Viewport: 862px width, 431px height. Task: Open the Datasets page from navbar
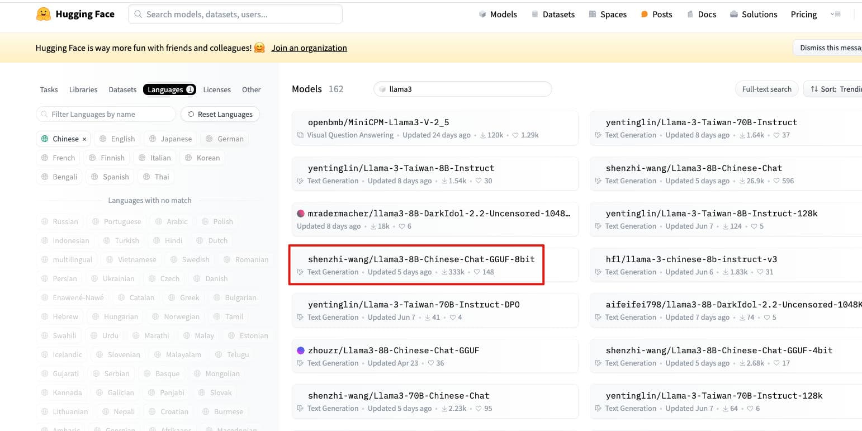click(x=552, y=15)
